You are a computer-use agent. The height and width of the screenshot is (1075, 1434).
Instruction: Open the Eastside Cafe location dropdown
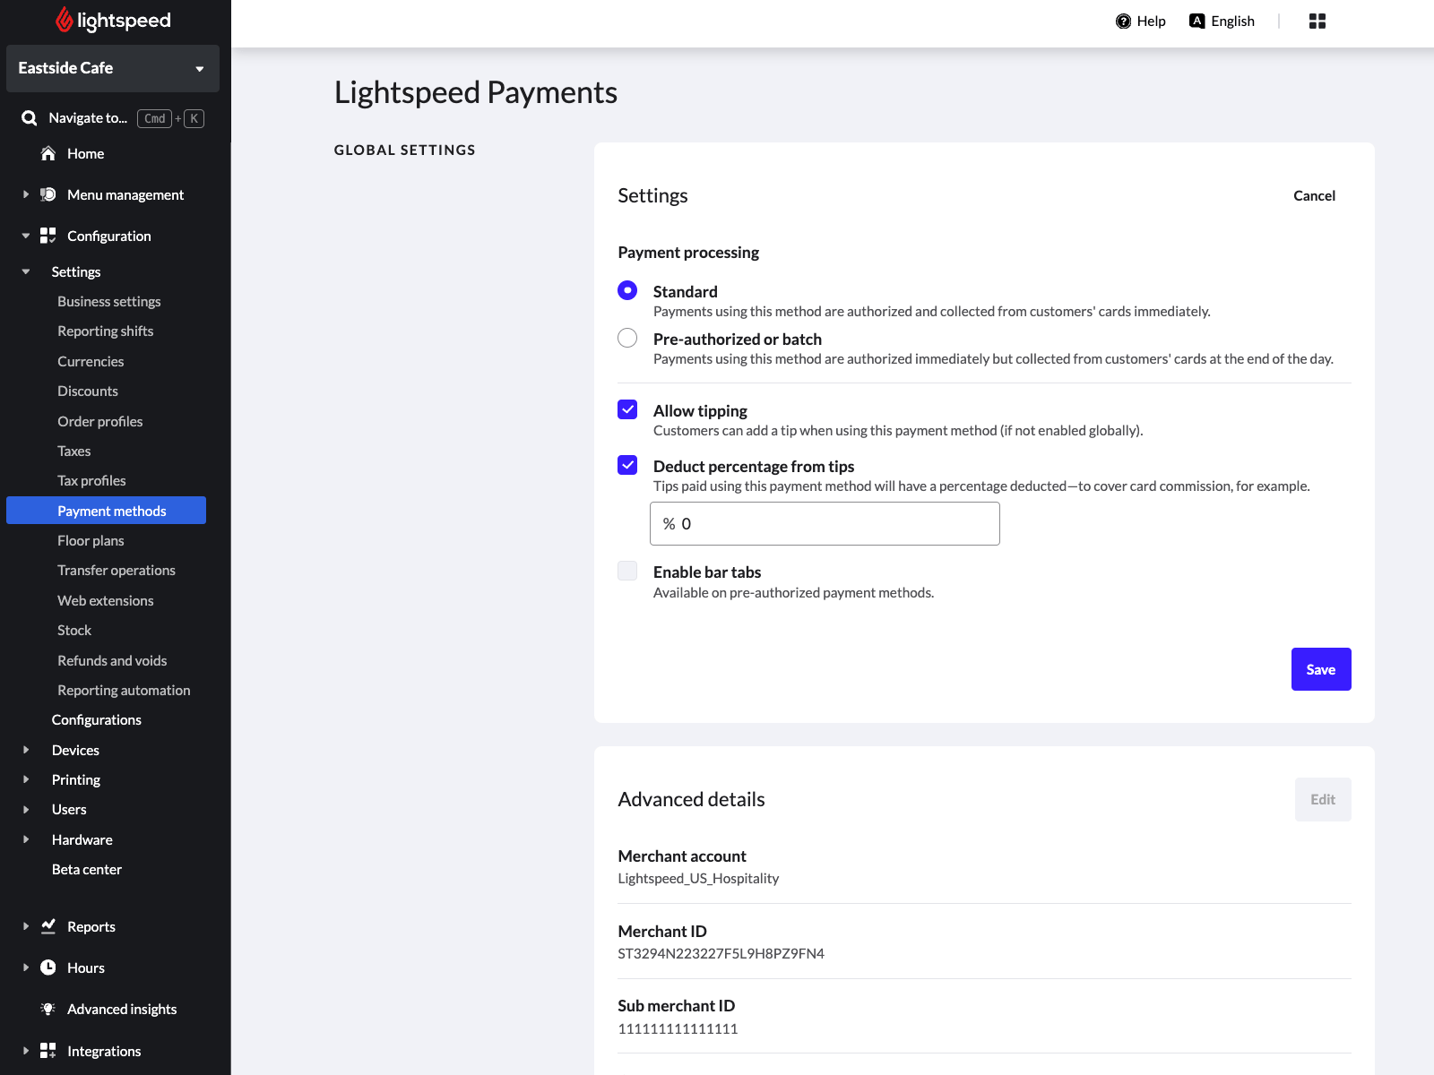[112, 68]
